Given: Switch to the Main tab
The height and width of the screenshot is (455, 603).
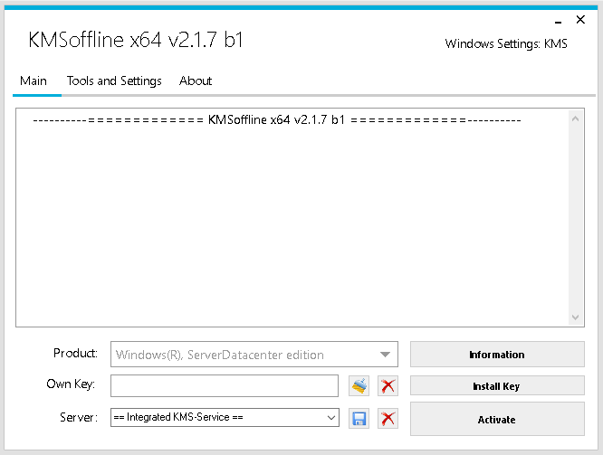Looking at the screenshot, I should 33,81.
